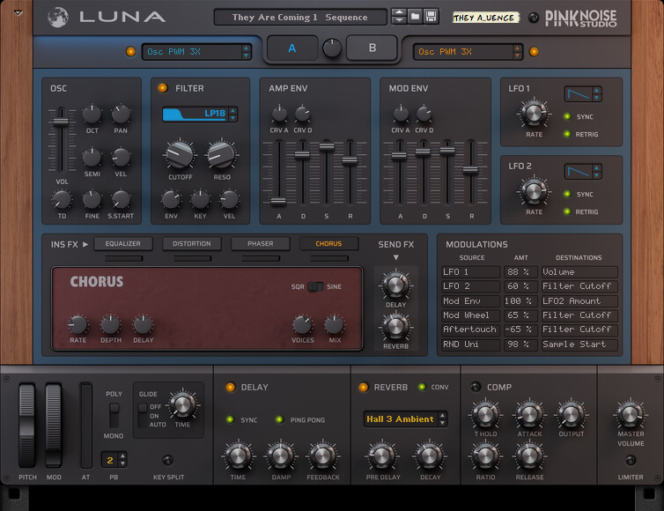Click the Amp Env CRV A knob

pos(279,114)
